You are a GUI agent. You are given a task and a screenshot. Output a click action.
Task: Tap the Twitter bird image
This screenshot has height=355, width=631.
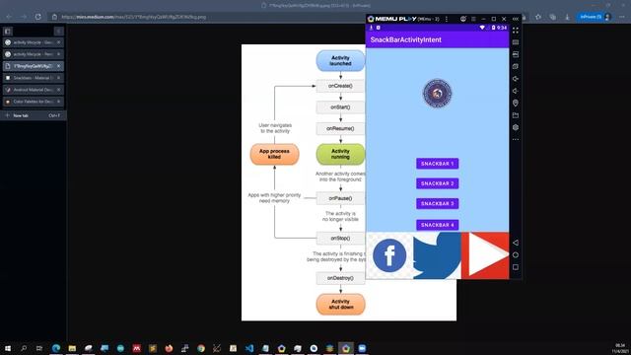[437, 255]
